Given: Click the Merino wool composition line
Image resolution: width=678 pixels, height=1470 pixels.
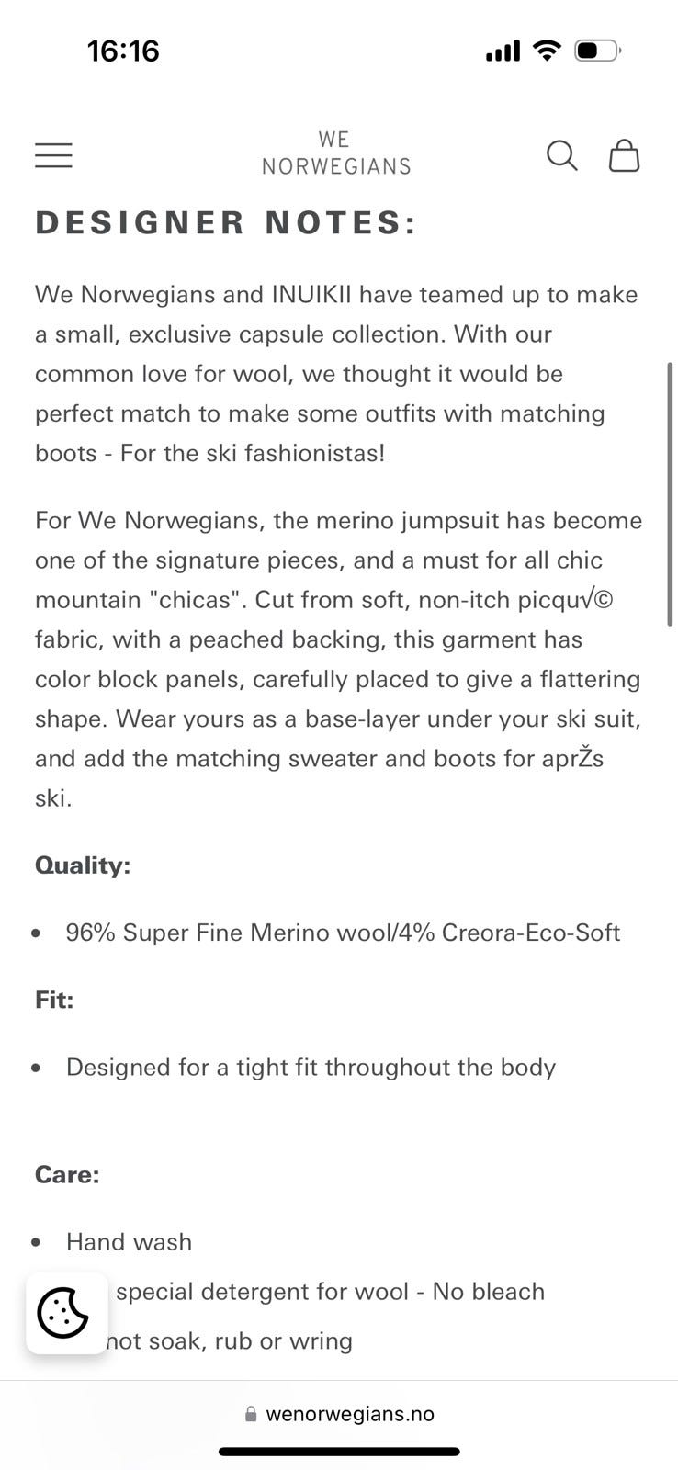Looking at the screenshot, I should pos(343,933).
